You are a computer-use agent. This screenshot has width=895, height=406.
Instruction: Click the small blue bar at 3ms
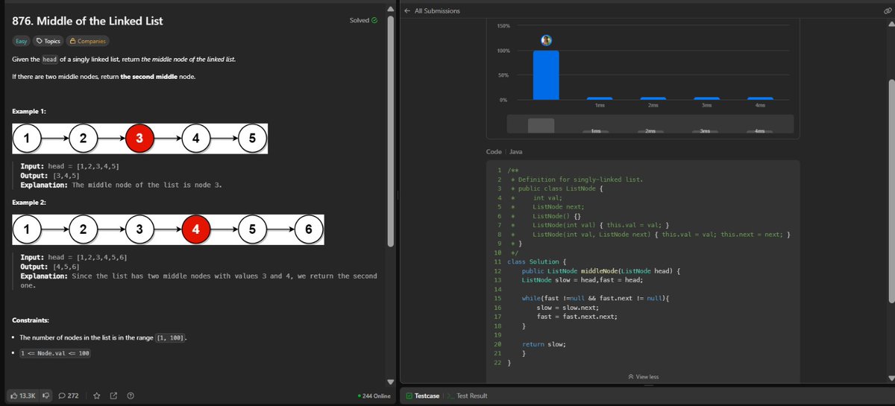(707, 98)
